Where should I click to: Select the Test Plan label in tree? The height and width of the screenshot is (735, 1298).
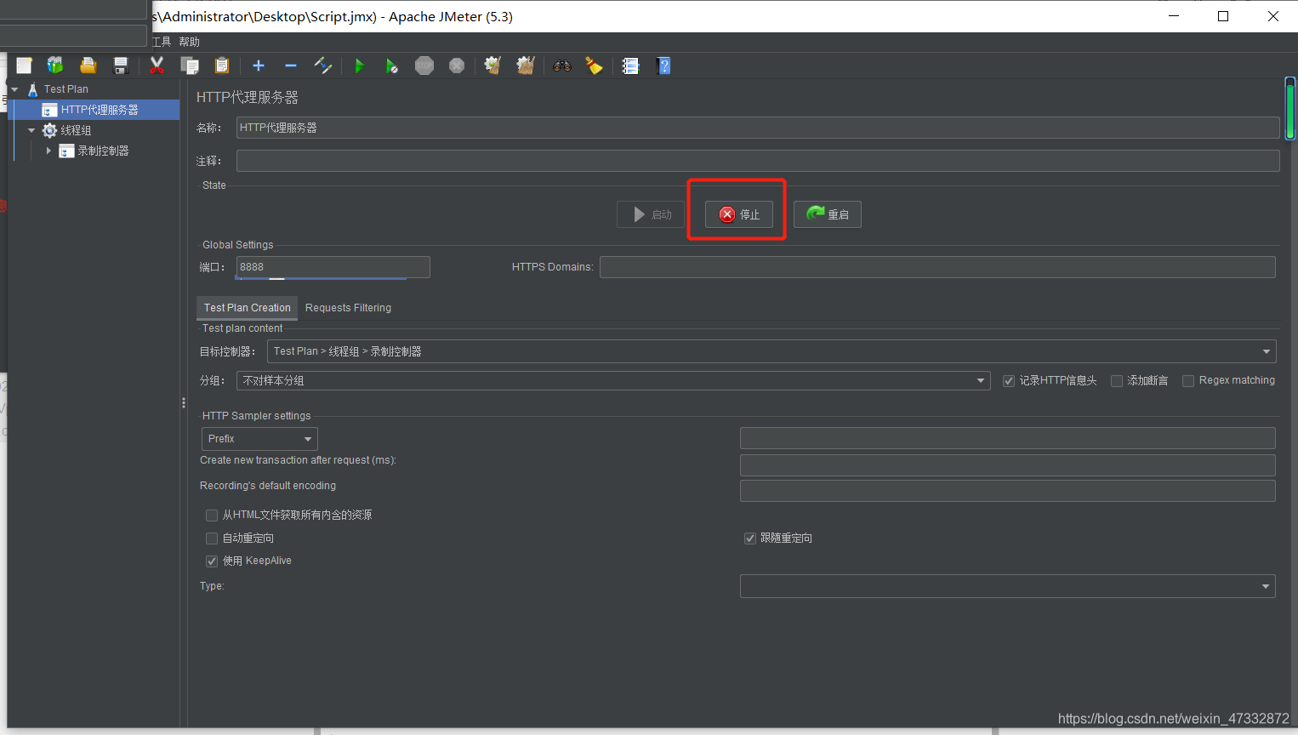pos(66,89)
